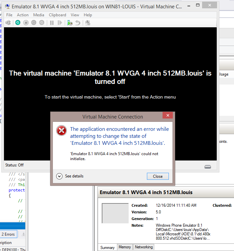234x251 pixels.
Task: Click the Revert toolbar icon
Action: pos(78,23)
